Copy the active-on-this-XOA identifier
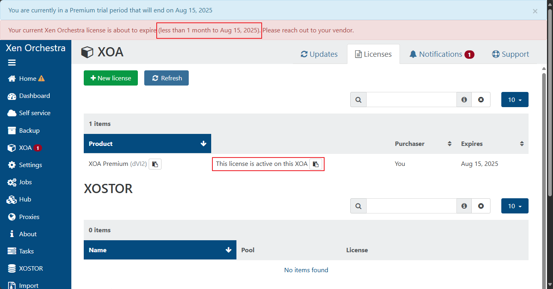This screenshot has height=289, width=553. point(316,164)
